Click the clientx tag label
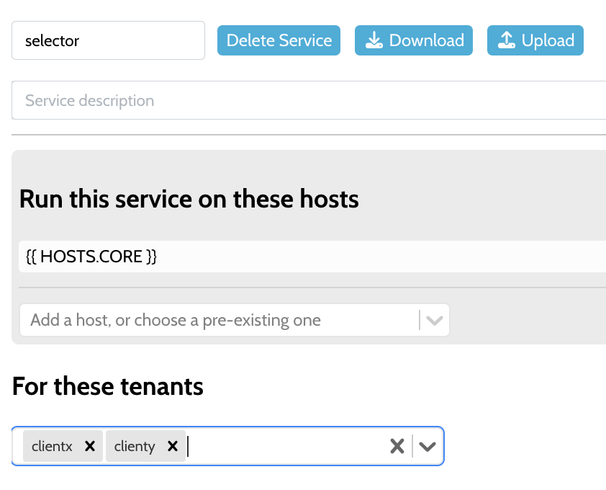This screenshot has height=490, width=606. pyautogui.click(x=52, y=446)
